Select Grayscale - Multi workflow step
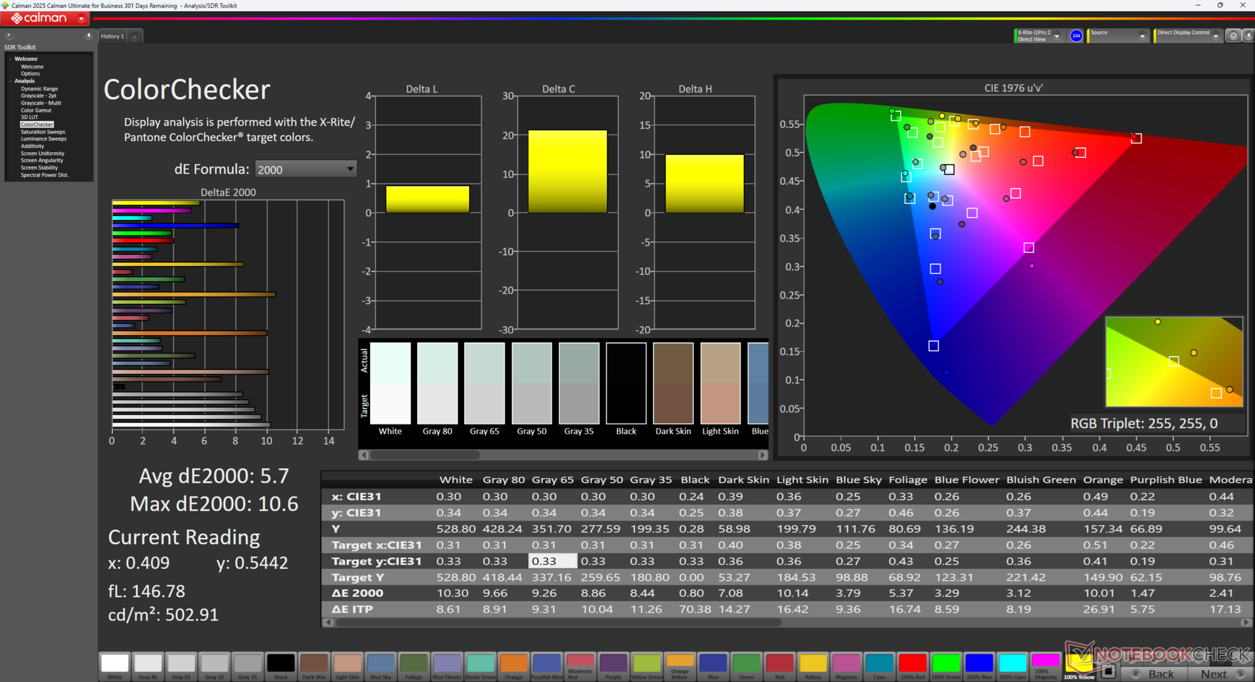 (41, 103)
